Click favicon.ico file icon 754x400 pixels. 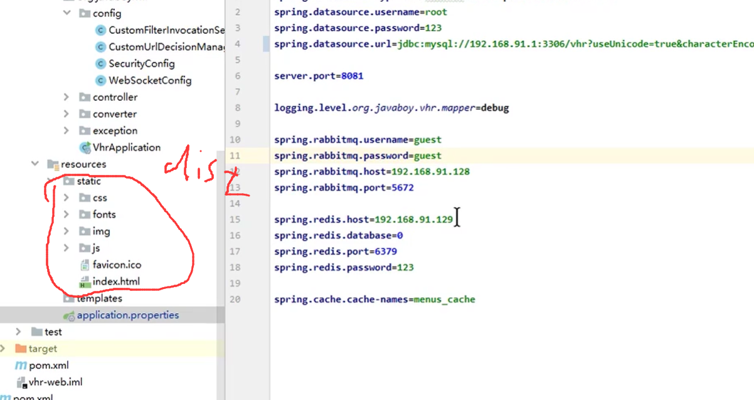[x=85, y=265]
